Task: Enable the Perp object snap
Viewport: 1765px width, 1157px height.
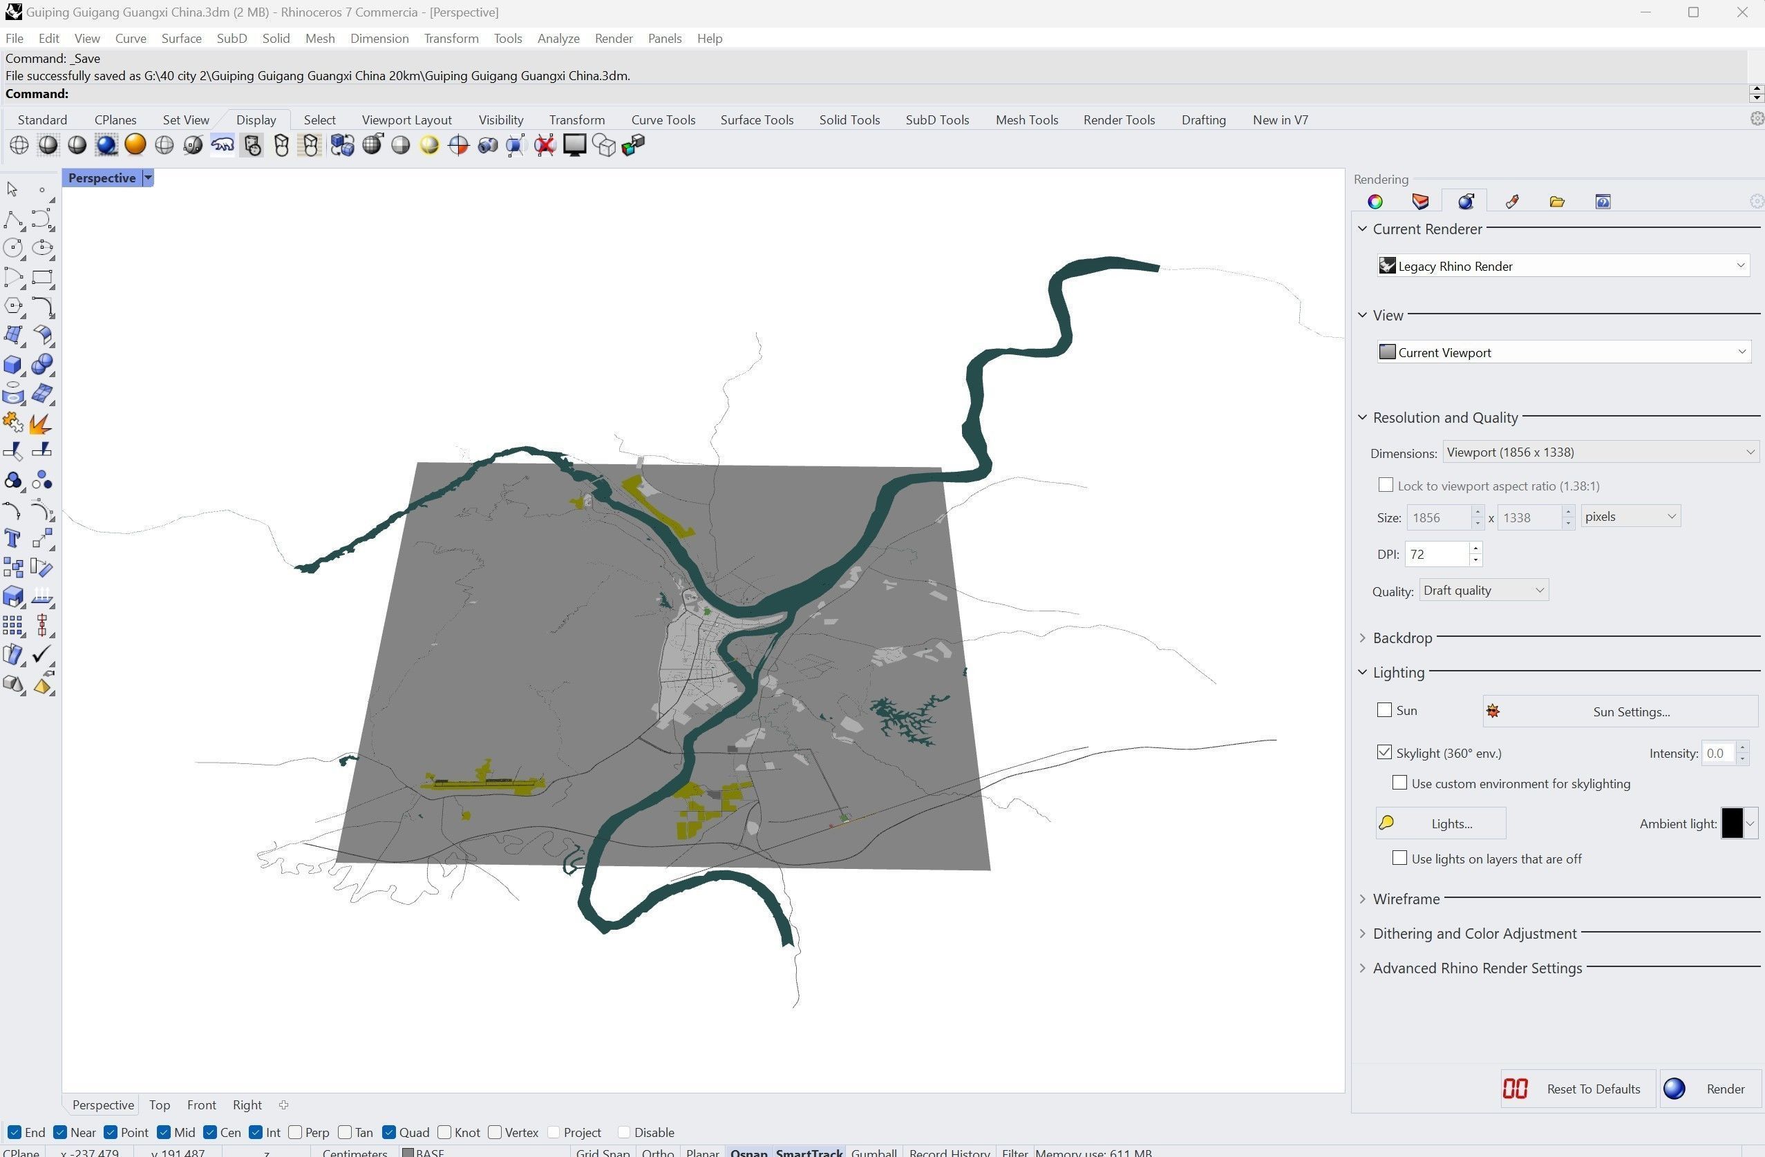Action: point(295,1132)
